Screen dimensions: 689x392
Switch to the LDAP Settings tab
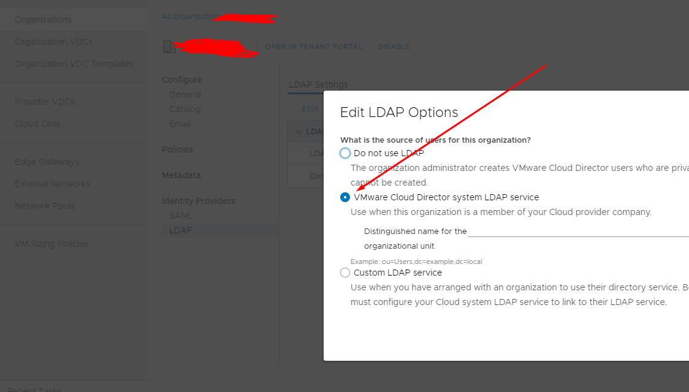(x=319, y=85)
